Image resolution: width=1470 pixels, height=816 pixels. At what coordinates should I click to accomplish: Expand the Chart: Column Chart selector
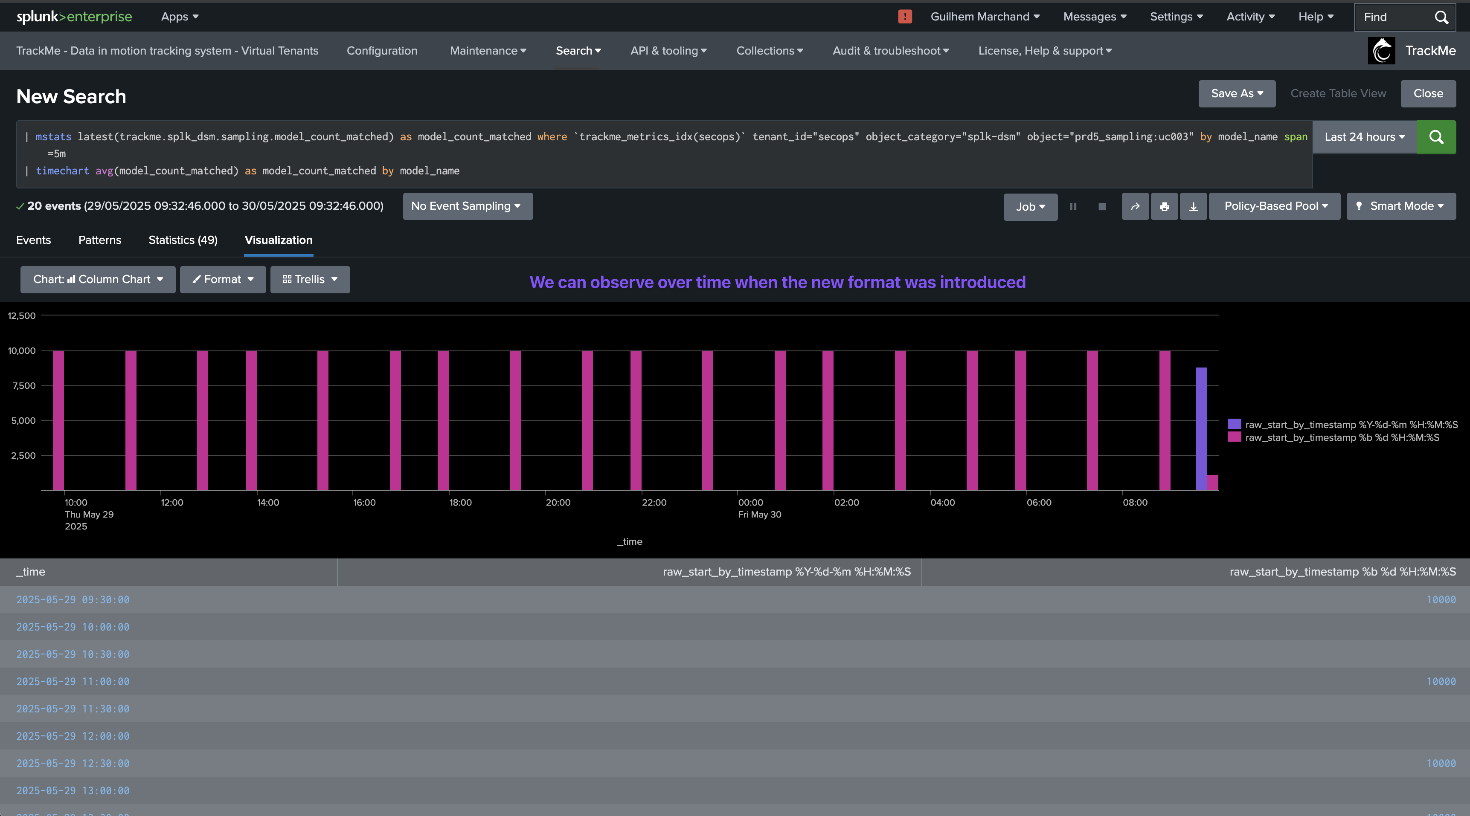98,279
